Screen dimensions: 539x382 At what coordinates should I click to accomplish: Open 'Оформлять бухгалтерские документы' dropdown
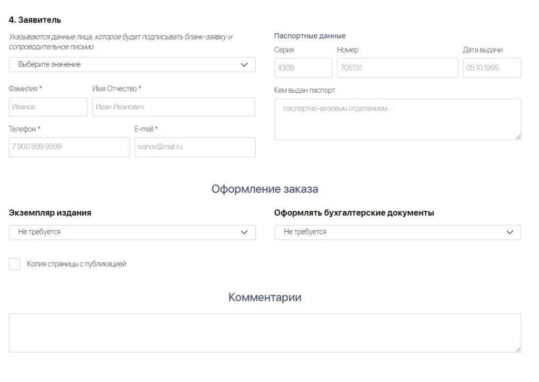click(x=392, y=232)
